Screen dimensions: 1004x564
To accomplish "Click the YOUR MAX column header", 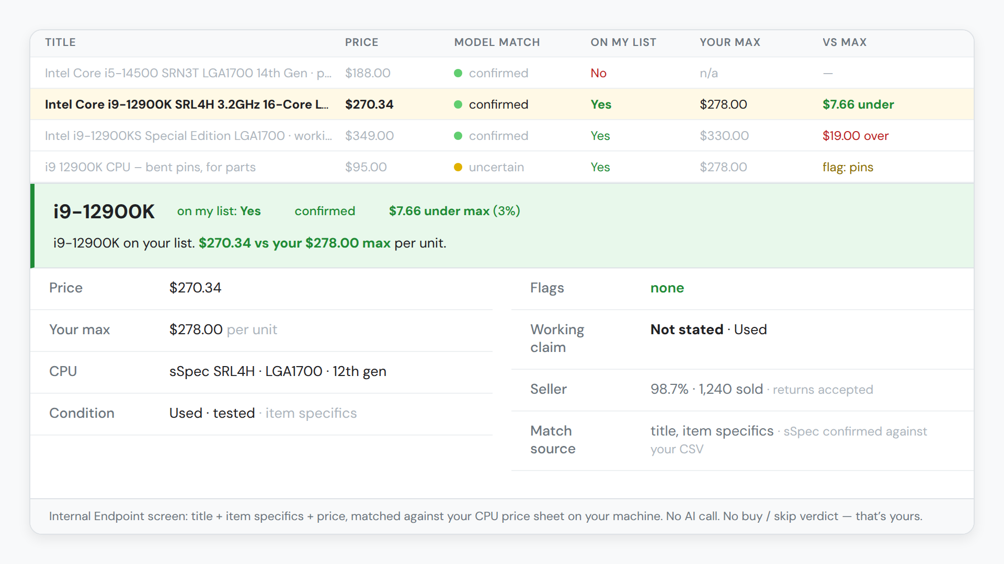I will tap(730, 42).
